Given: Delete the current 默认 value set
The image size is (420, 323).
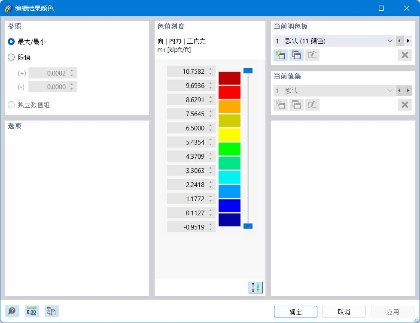Looking at the screenshot, I should tap(404, 105).
